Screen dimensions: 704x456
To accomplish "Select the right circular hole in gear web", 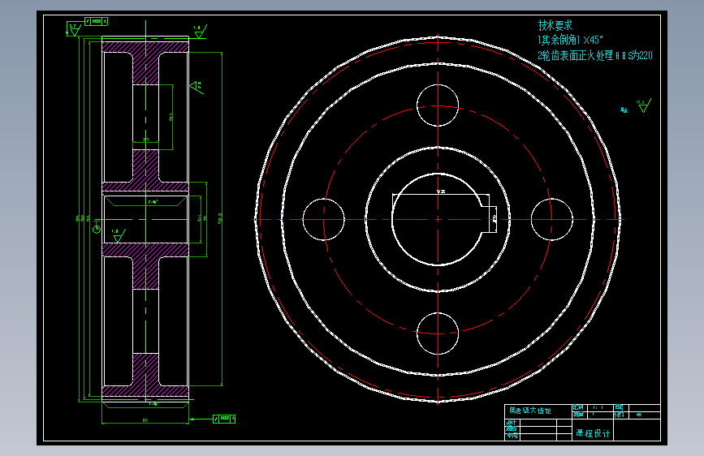I will click(552, 219).
